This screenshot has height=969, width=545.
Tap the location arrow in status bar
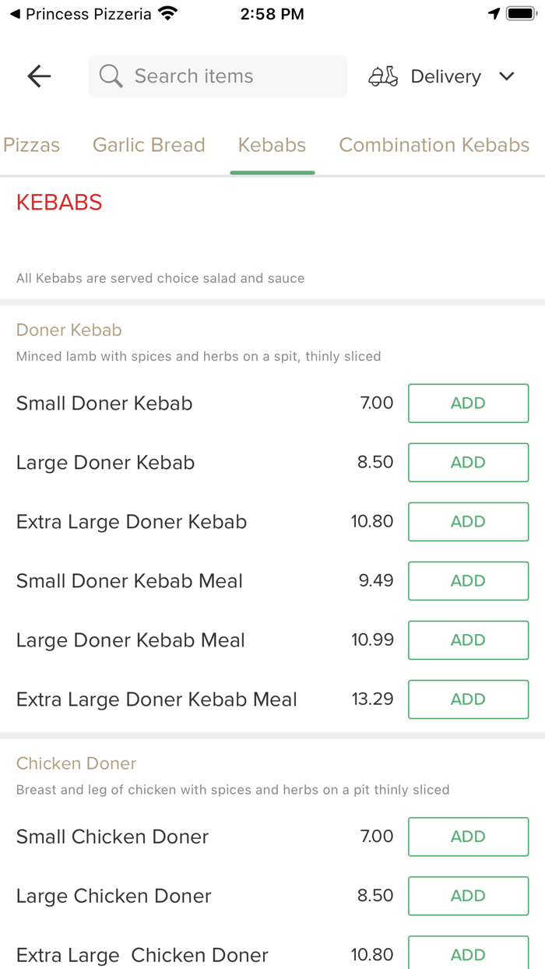(x=494, y=14)
